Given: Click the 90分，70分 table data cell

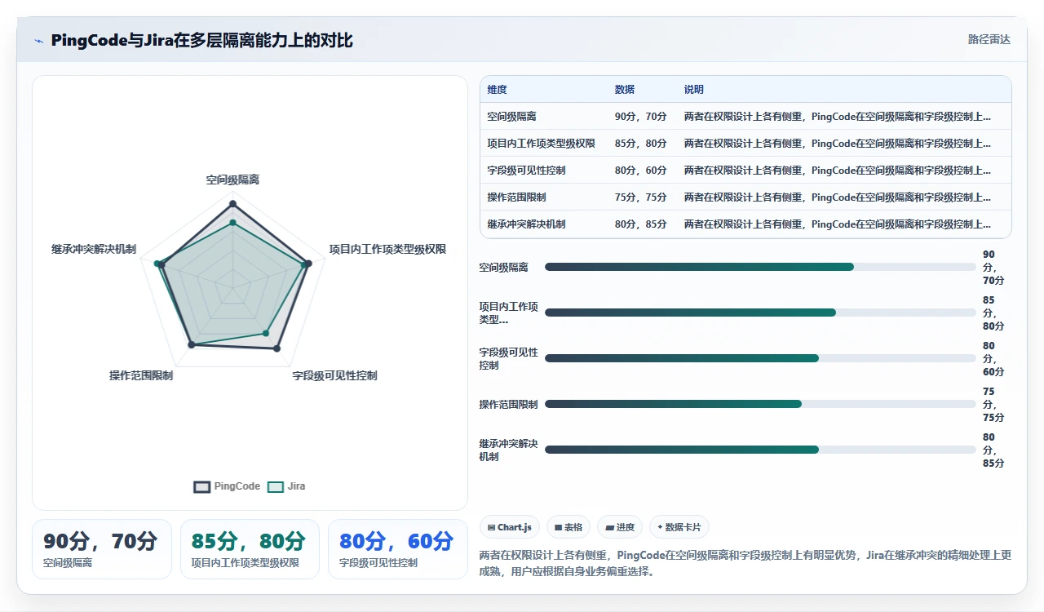Looking at the screenshot, I should 640,117.
